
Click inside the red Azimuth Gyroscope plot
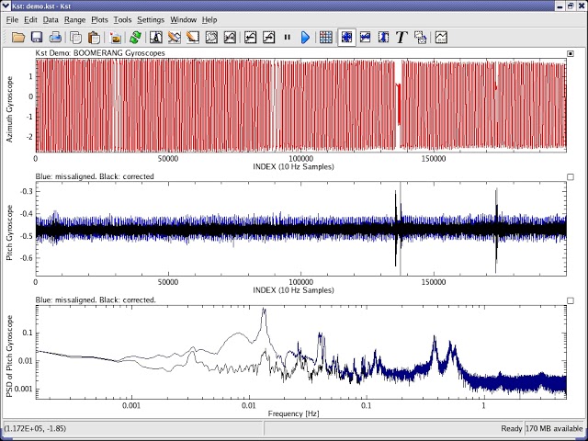click(x=301, y=105)
